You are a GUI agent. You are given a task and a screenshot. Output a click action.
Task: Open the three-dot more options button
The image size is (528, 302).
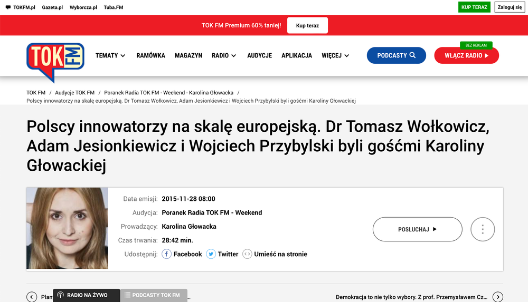tap(482, 229)
